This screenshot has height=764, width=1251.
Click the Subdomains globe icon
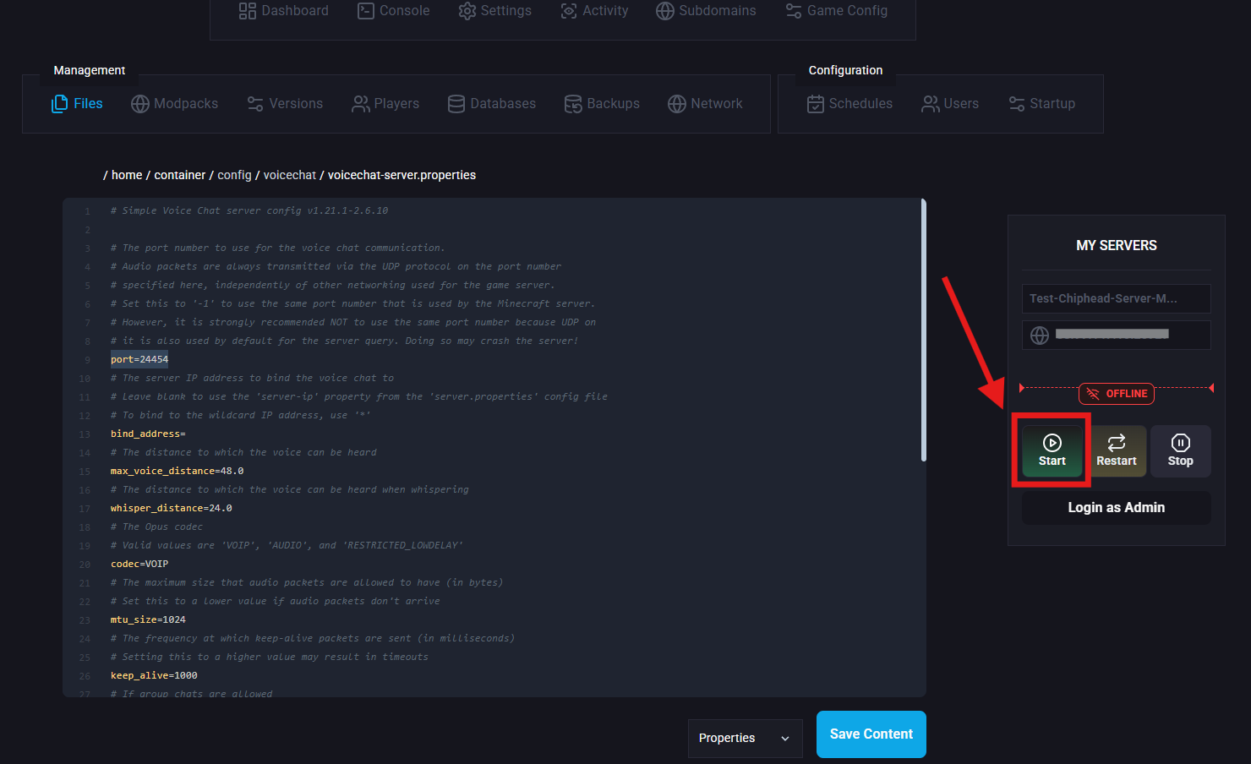tap(665, 11)
